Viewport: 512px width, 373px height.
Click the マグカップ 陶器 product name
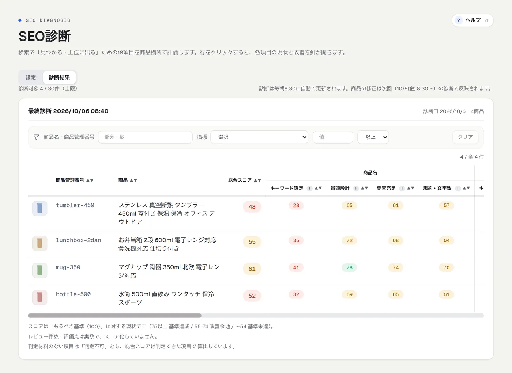click(169, 271)
